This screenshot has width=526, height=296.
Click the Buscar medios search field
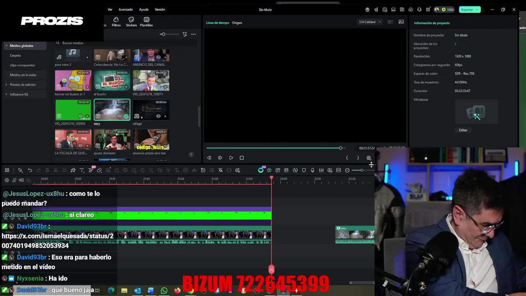pos(125,43)
